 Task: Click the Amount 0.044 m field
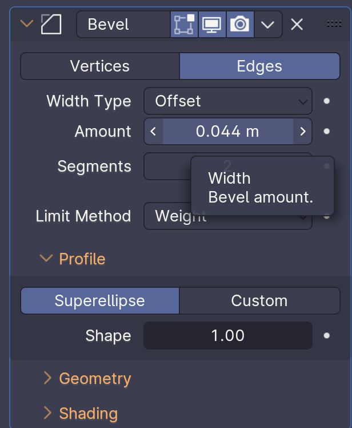227,132
